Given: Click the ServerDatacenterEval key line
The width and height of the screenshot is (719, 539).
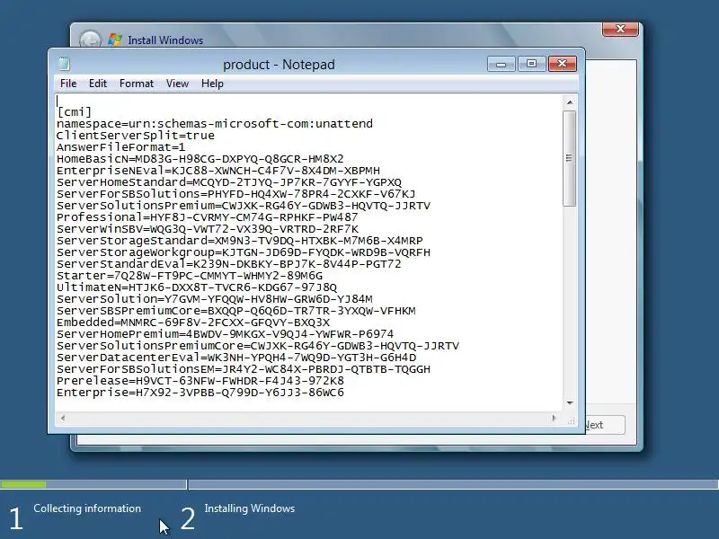Looking at the screenshot, I should point(236,358).
